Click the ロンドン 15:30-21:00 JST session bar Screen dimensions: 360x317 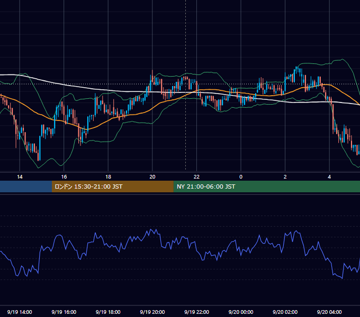(112, 187)
